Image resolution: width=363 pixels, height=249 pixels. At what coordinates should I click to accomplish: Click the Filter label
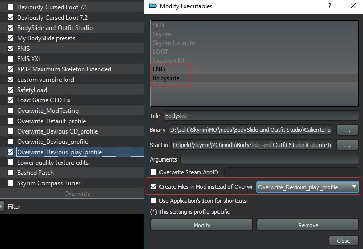14,207
